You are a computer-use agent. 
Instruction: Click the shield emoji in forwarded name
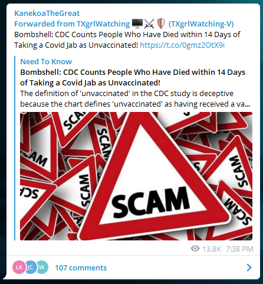(x=161, y=24)
